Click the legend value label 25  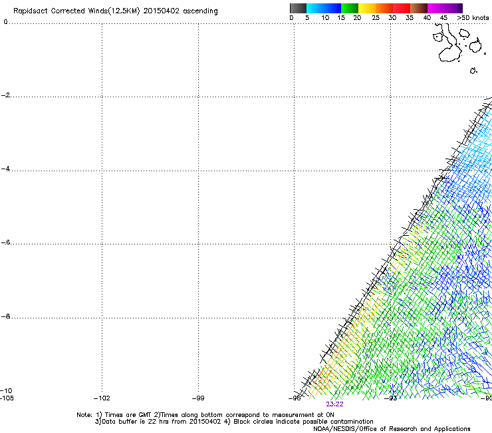[376, 18]
